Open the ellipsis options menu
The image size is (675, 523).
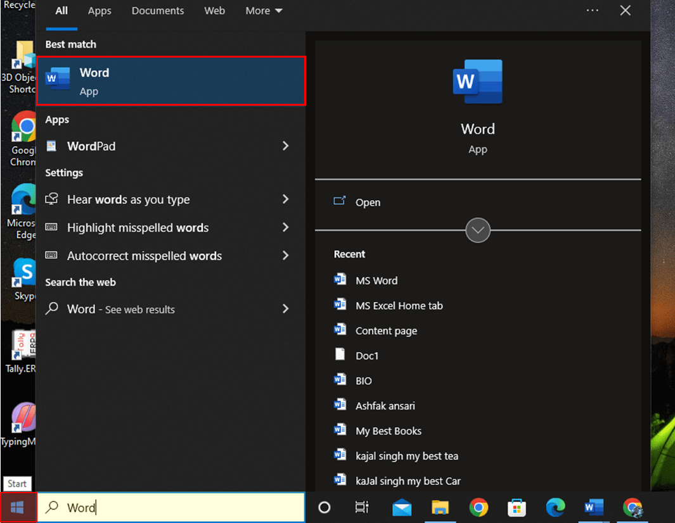point(592,10)
